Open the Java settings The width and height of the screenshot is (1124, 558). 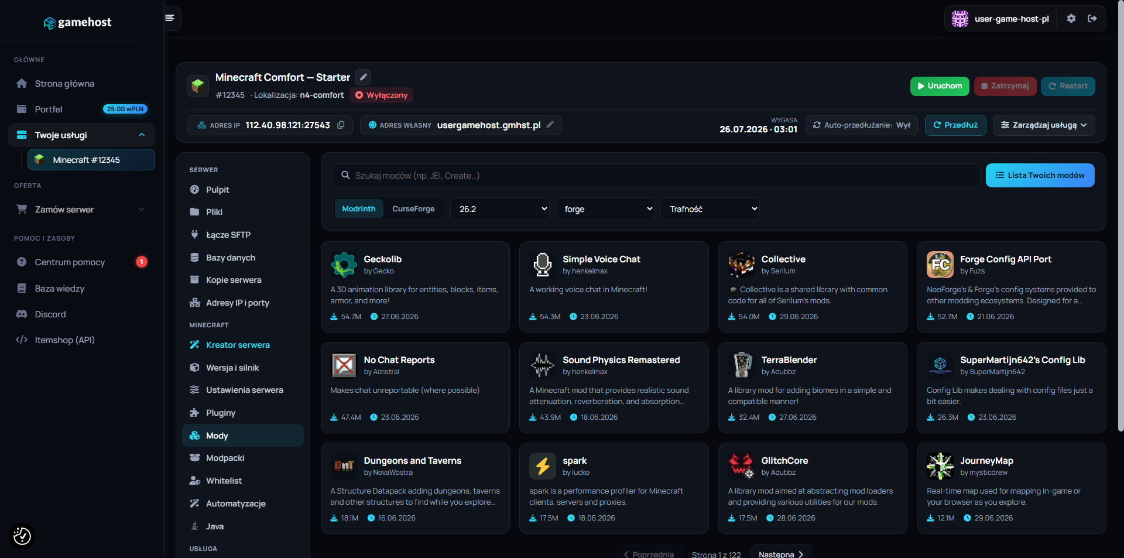pyautogui.click(x=243, y=526)
